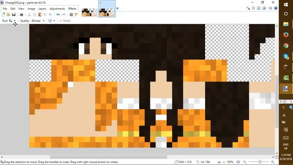Open the Settings gear icon
The width and height of the screenshot is (293, 165).
pos(271,8)
